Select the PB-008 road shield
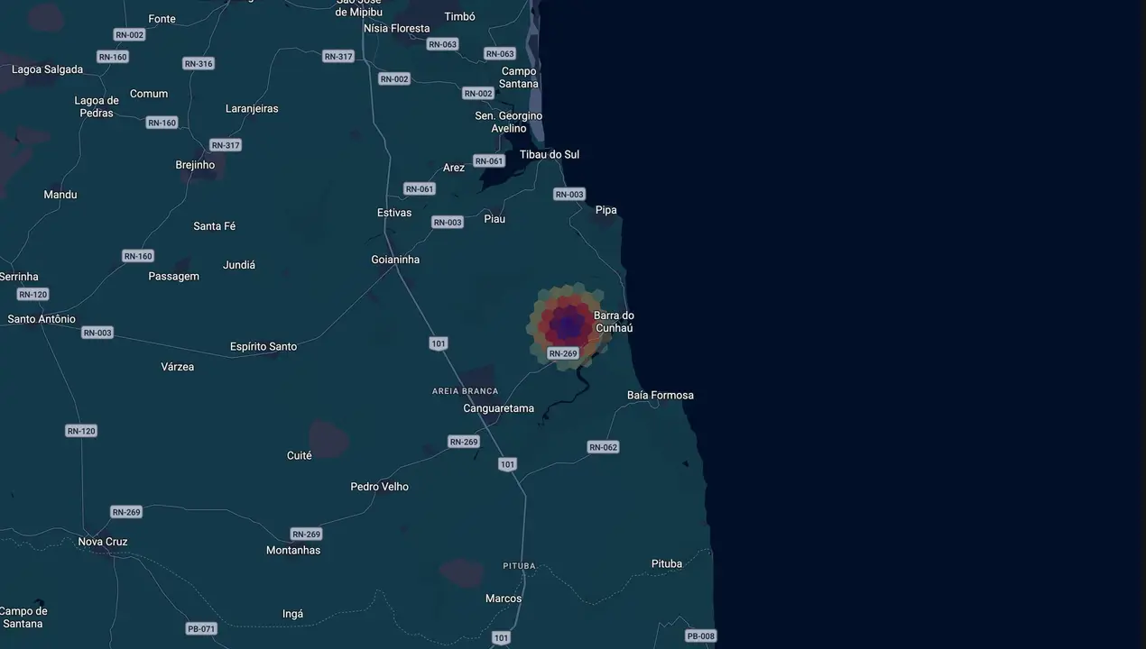This screenshot has width=1146, height=649. [x=700, y=635]
